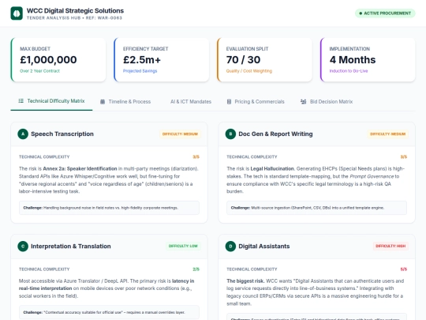
Task: Click the circle D badge for Digital Assistants
Action: (x=230, y=247)
